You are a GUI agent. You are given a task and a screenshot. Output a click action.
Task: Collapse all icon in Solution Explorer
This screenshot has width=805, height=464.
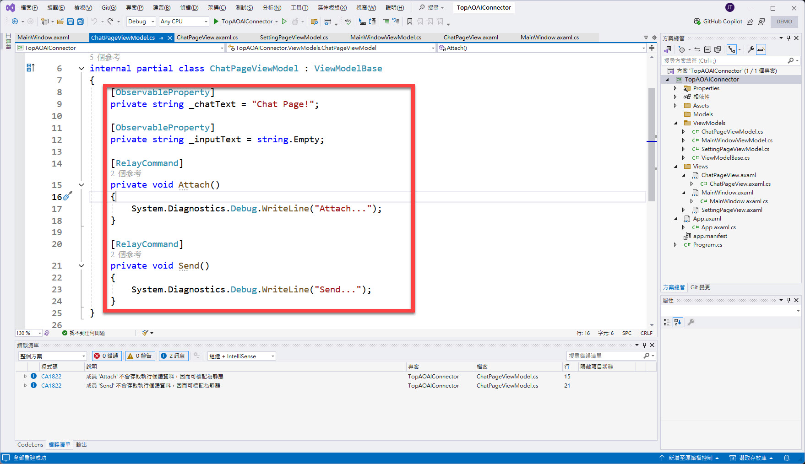(707, 49)
